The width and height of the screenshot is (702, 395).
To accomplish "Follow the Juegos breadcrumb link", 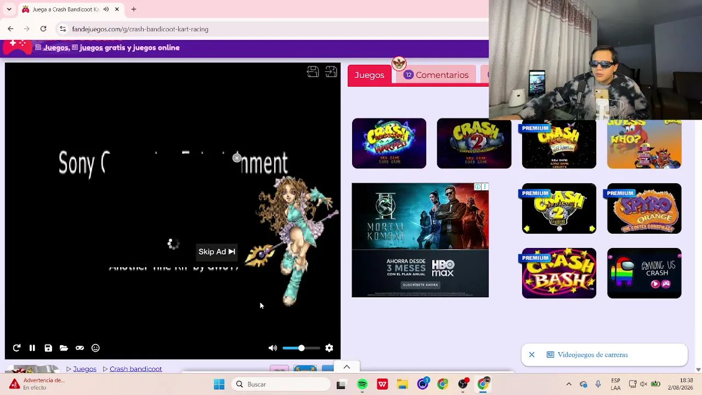I will [x=84, y=369].
